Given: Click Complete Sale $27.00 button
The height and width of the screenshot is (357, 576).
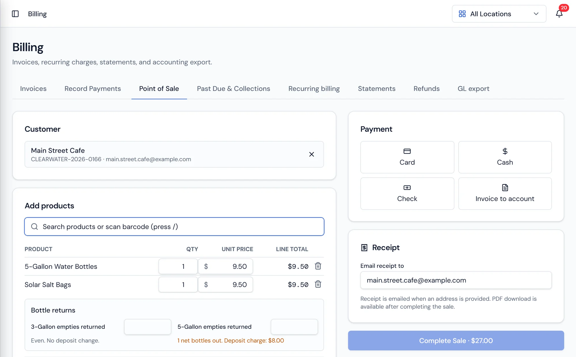Looking at the screenshot, I should coord(456,341).
